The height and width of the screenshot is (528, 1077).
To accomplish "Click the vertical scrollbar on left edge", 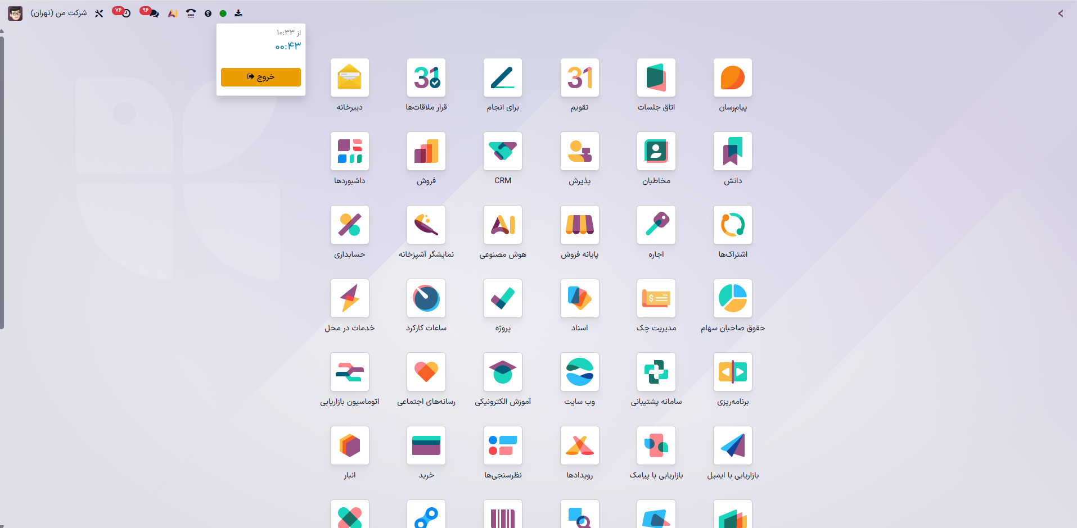I will pyautogui.click(x=2, y=183).
